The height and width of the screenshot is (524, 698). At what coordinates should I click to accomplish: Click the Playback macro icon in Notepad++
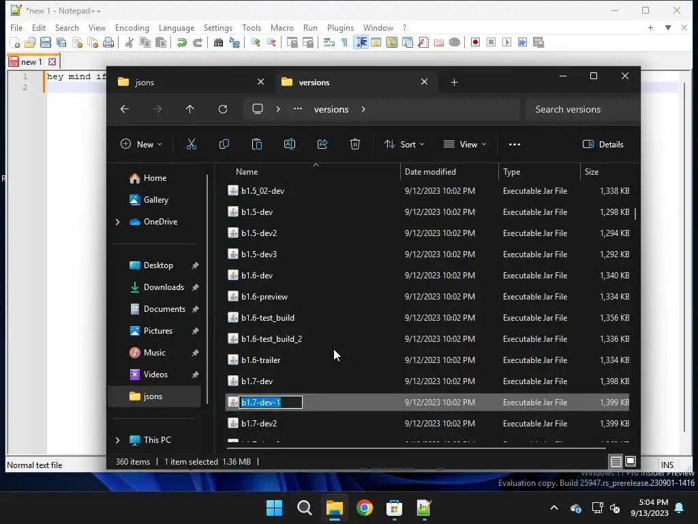pyautogui.click(x=506, y=43)
